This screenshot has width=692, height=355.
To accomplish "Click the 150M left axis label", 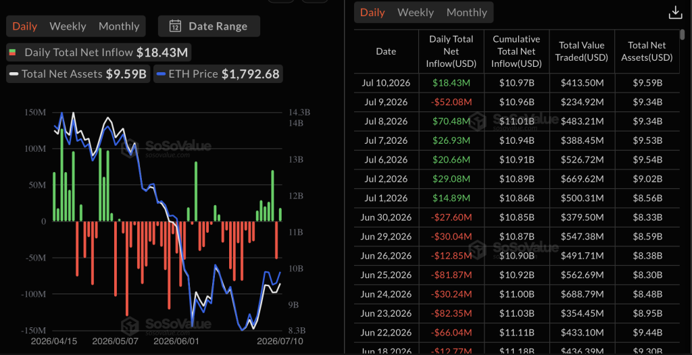I will pos(34,113).
